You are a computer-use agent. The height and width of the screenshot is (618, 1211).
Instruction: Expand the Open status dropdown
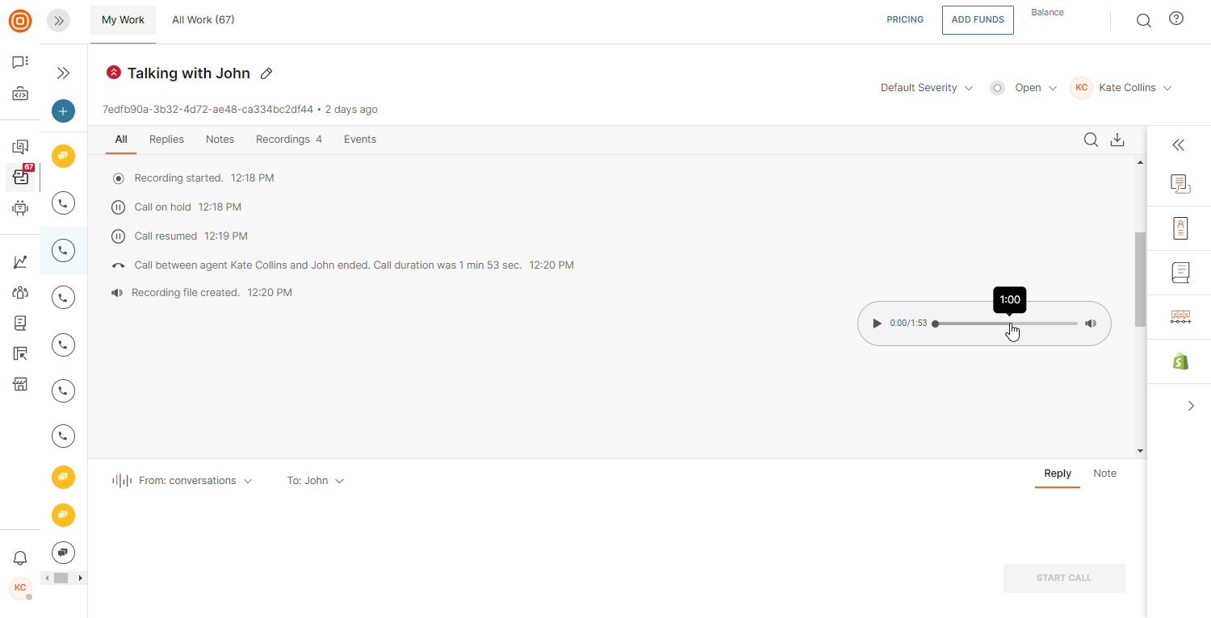(1035, 88)
